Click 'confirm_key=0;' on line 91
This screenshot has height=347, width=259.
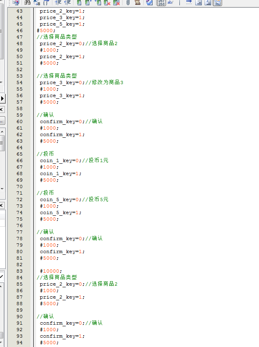pos(62,323)
